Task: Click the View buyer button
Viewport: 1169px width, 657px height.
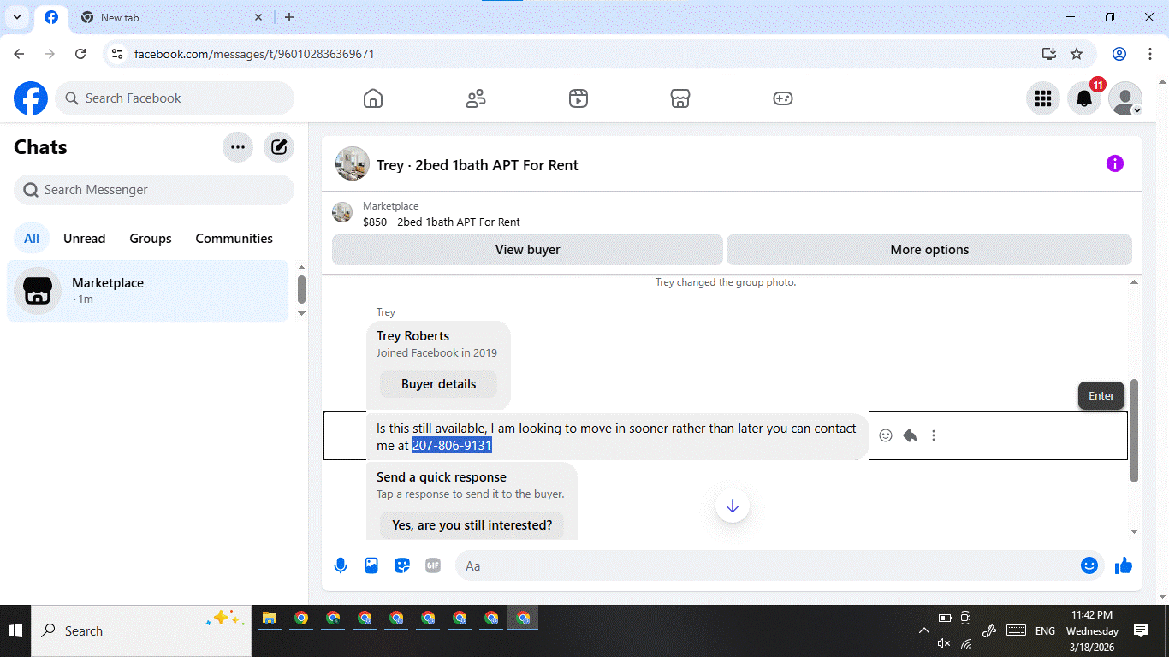Action: (x=527, y=250)
